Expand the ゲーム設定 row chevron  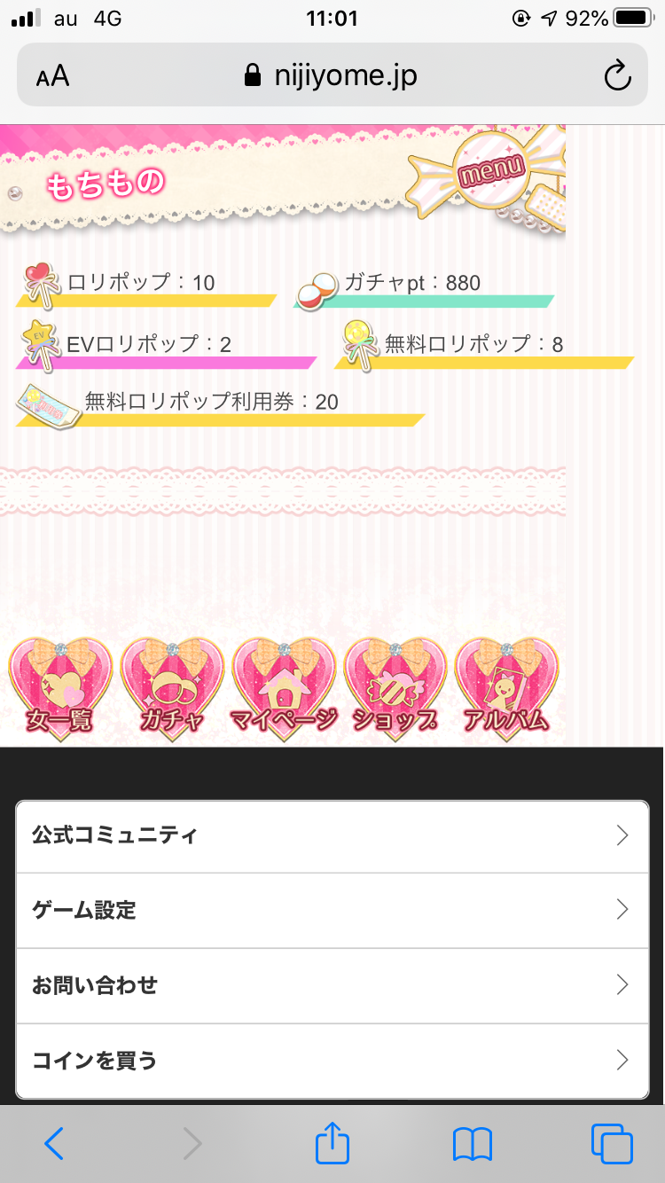622,910
